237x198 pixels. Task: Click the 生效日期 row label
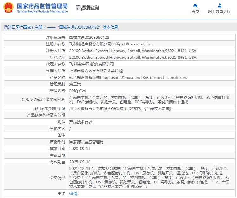pyautogui.click(x=57, y=155)
